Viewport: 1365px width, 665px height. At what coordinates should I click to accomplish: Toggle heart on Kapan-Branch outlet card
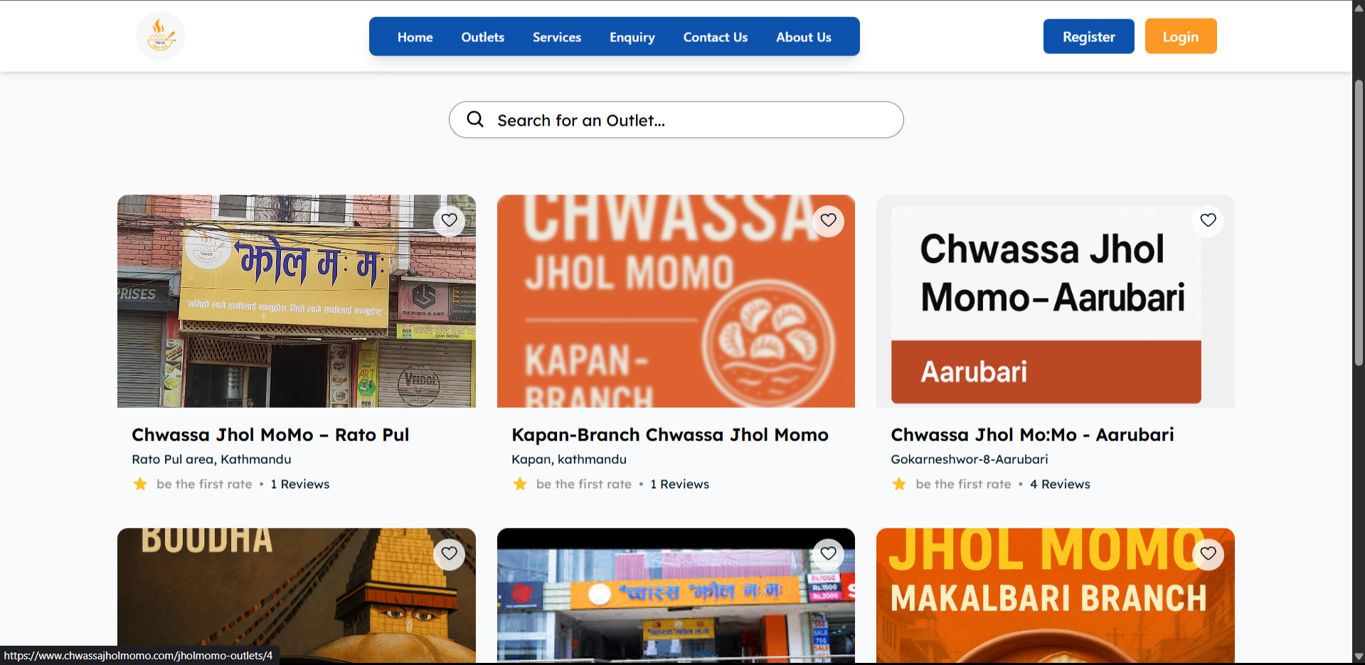(x=828, y=220)
